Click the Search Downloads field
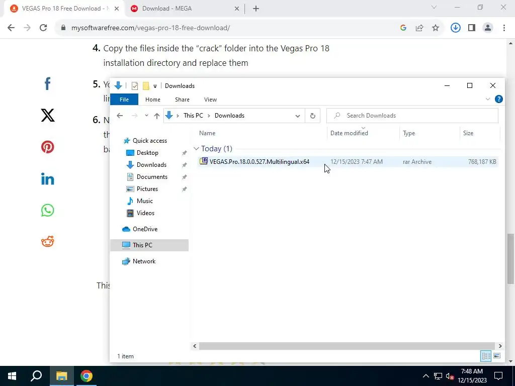 pos(412,116)
